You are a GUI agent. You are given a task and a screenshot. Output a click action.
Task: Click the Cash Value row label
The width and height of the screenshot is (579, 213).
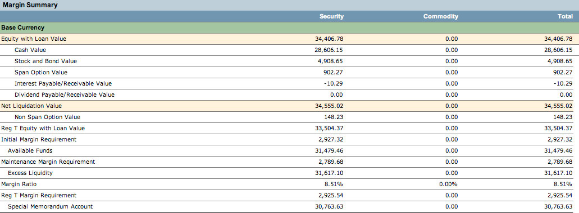click(30, 50)
